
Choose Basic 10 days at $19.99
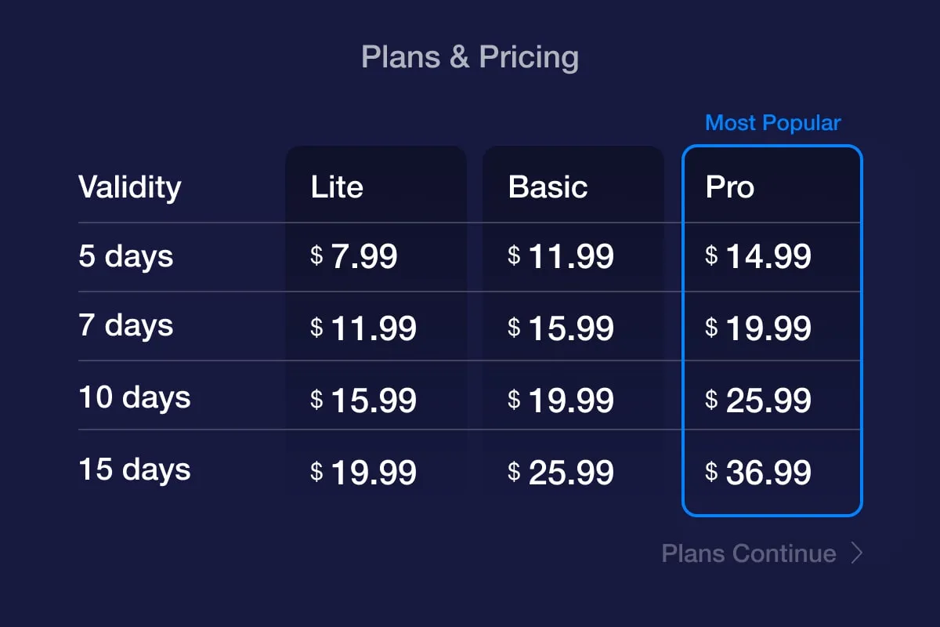[x=561, y=400]
